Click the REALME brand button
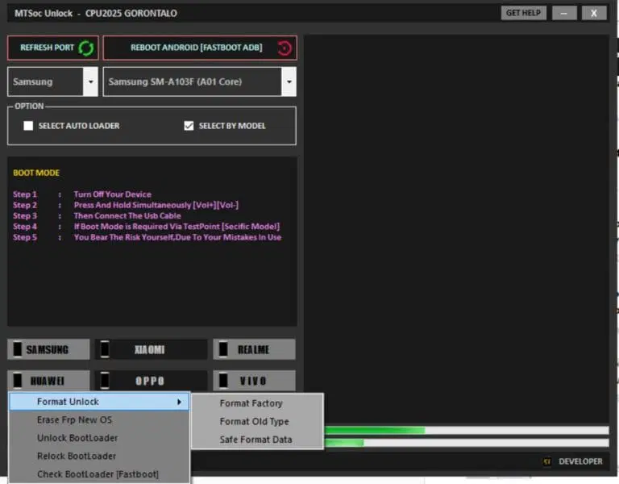Screen dimensions: 619x484 click(254, 349)
